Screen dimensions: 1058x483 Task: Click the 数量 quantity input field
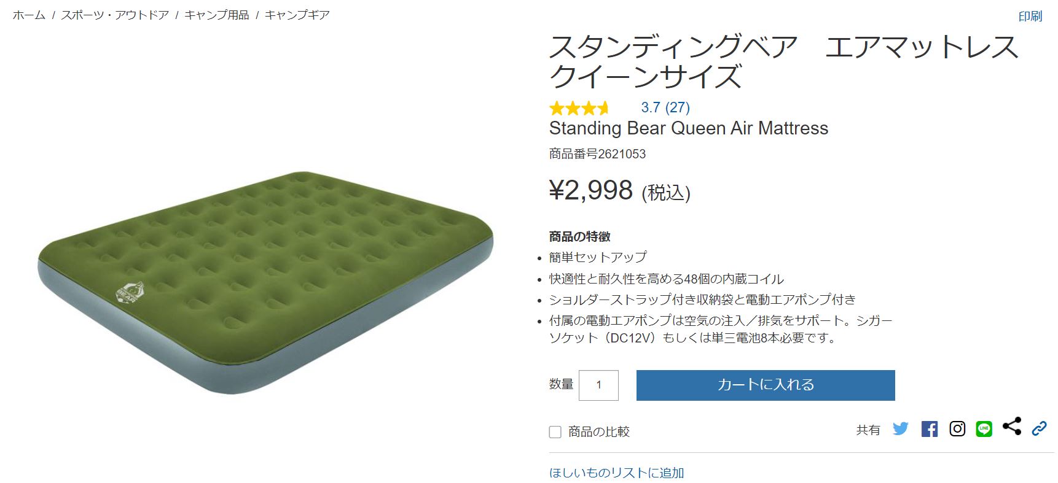599,385
